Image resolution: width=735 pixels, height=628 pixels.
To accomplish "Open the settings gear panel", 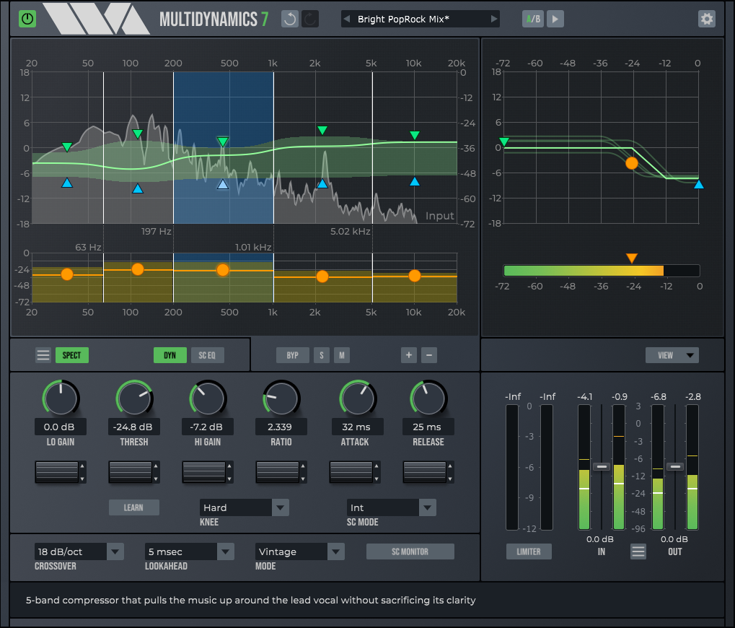I will coord(706,19).
